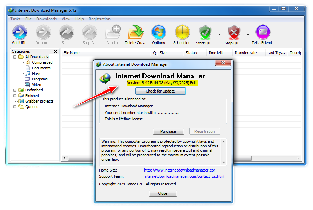
Task: Click the Stop toolbar icon
Action: click(67, 32)
